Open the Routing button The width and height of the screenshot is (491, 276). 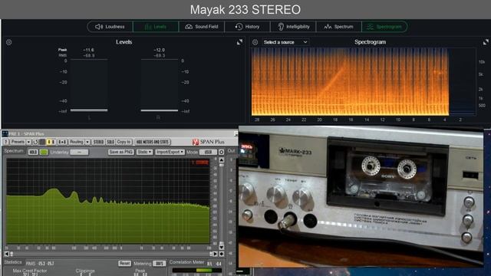tap(77, 142)
